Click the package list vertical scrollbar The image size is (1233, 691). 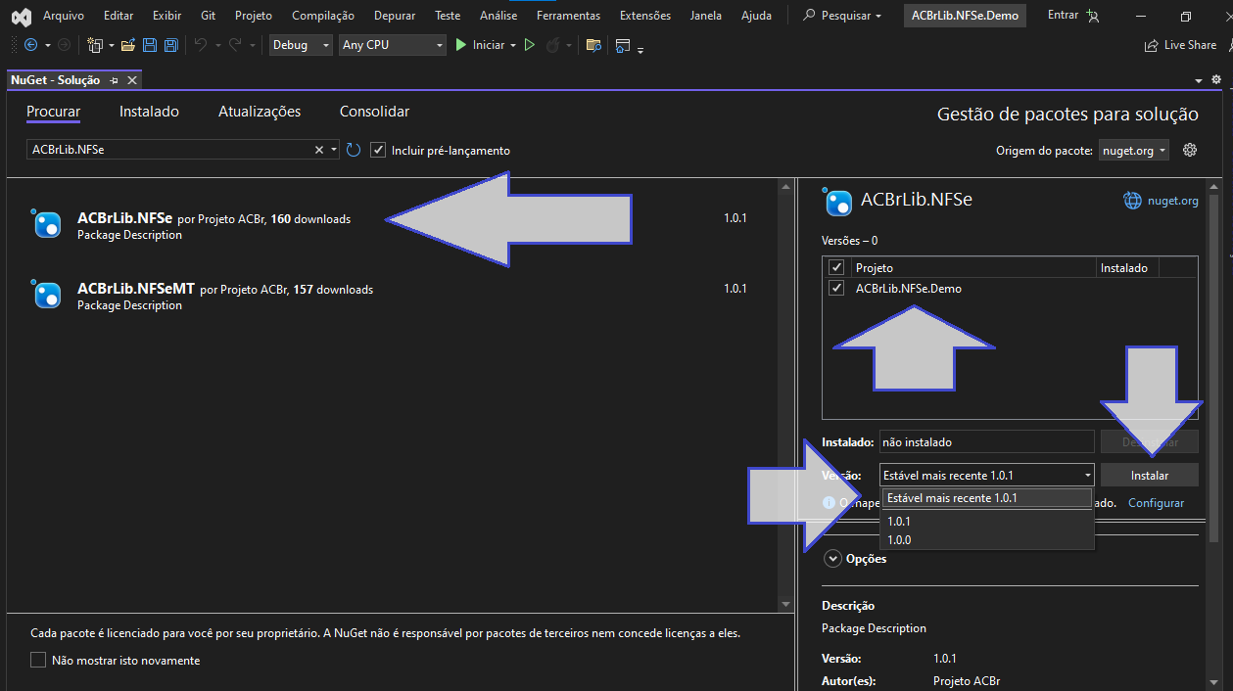tap(784, 394)
